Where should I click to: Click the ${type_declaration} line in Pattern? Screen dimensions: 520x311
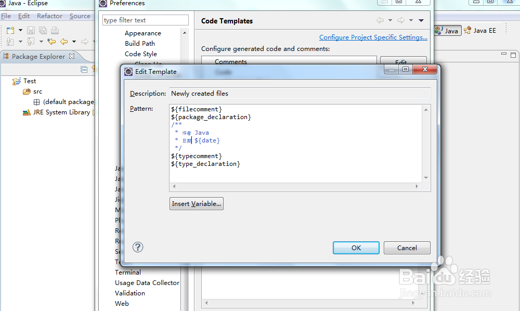pos(205,164)
